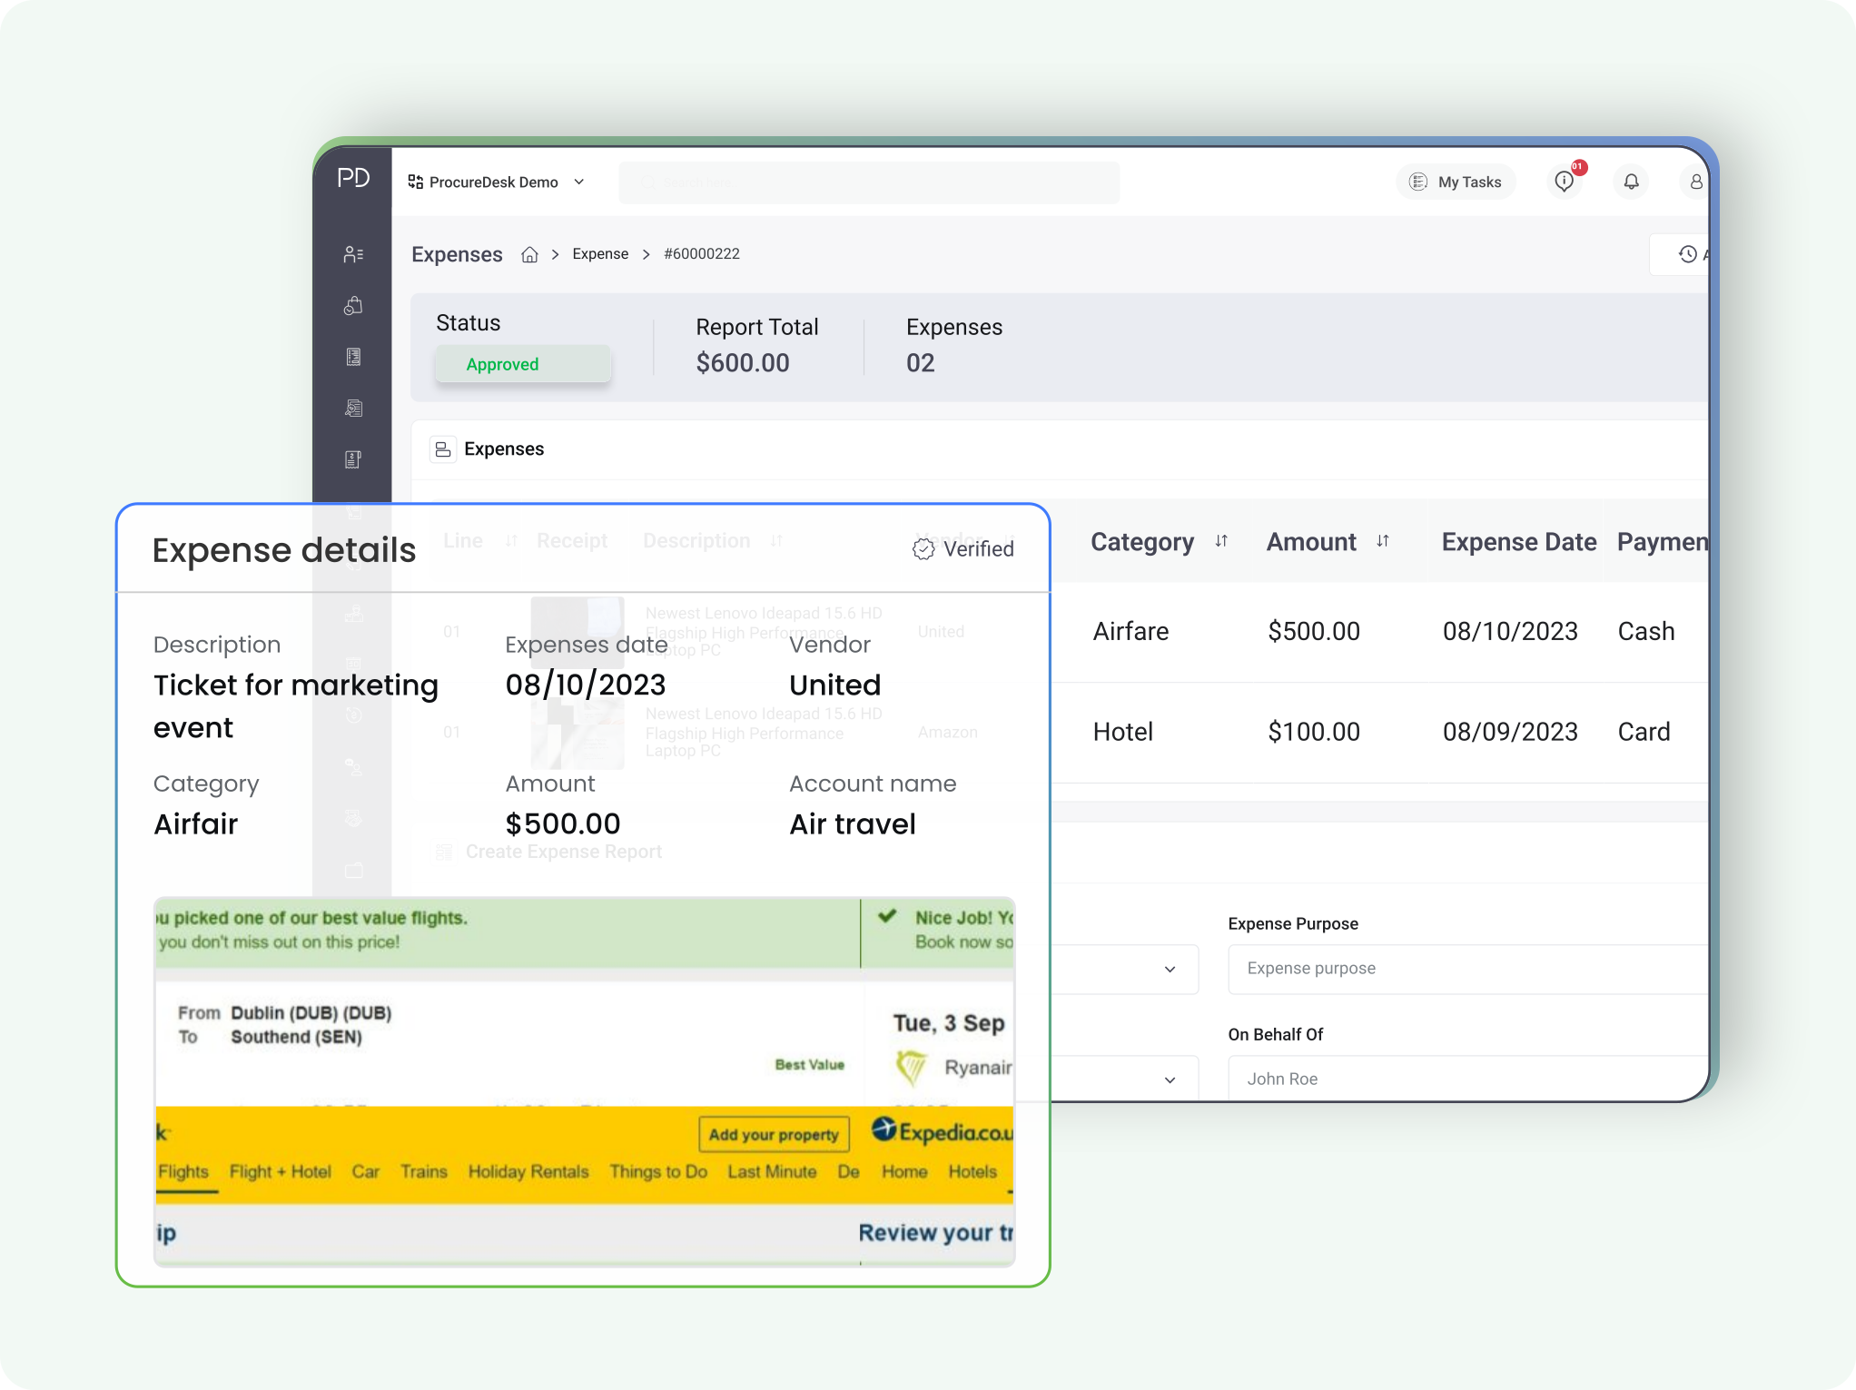The width and height of the screenshot is (1856, 1390).
Task: Click the #60000222 breadcrumb
Action: tap(702, 254)
